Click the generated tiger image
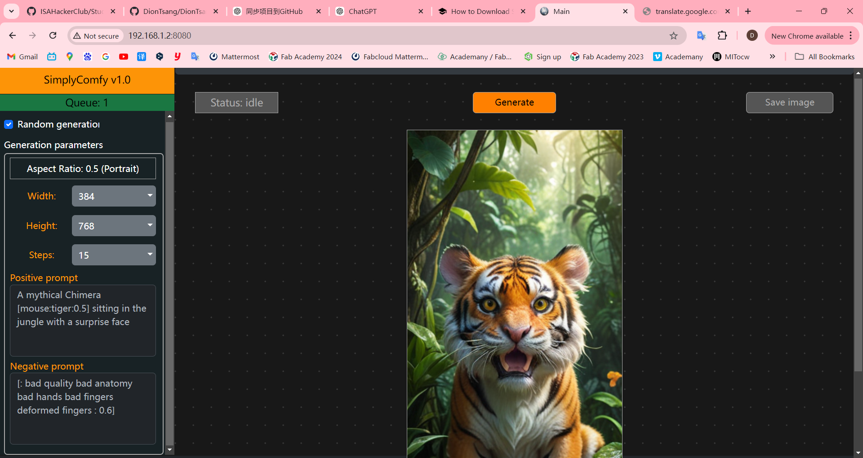Image resolution: width=863 pixels, height=458 pixels. point(514,294)
